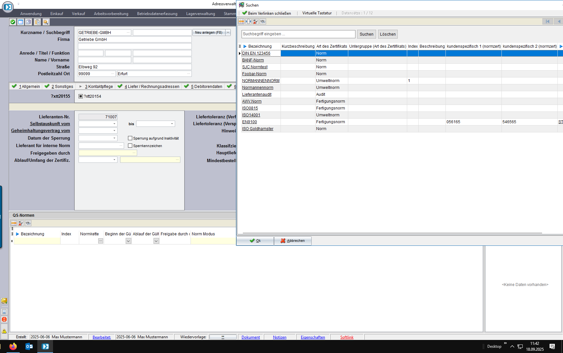
Task: Open the Datum der Sperrung dropdown
Action: tap(114, 138)
